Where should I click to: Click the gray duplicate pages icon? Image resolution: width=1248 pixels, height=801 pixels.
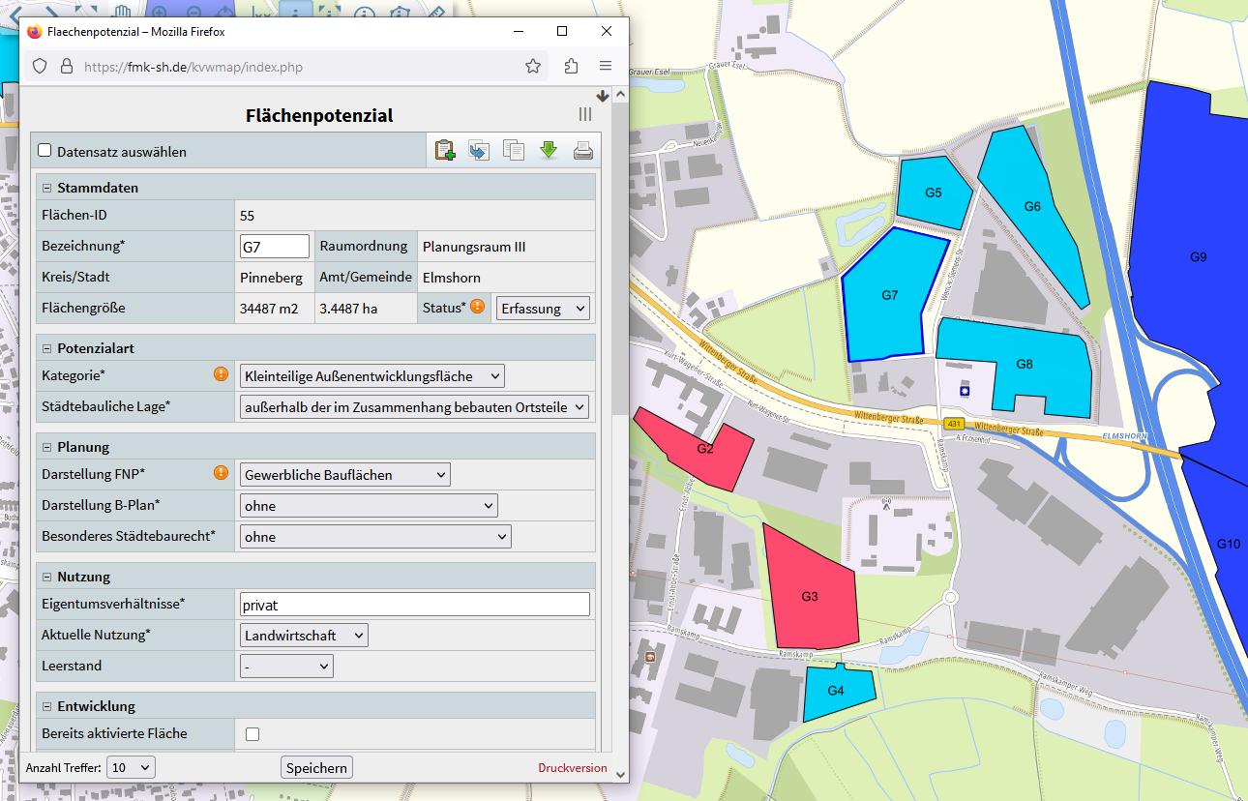coord(514,150)
